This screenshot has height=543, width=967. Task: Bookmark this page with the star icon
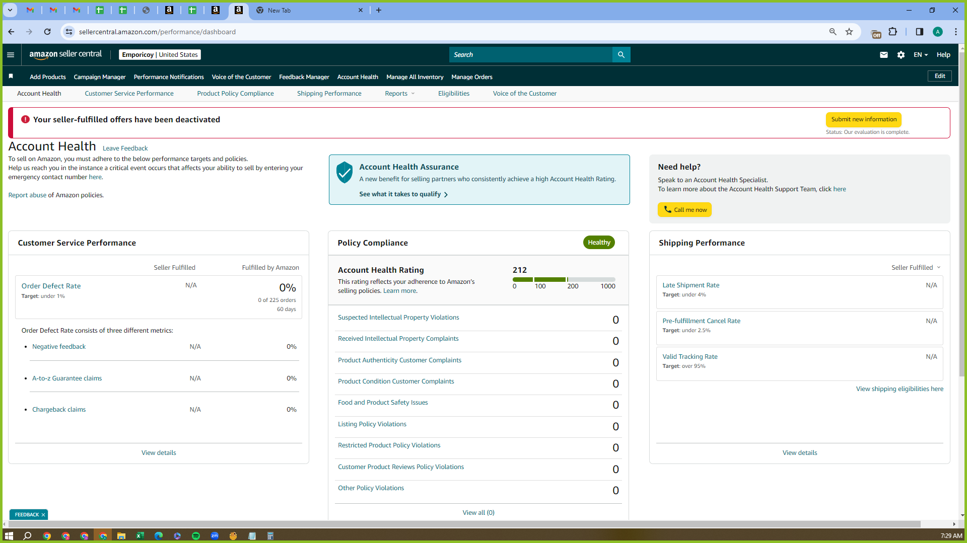pos(849,32)
